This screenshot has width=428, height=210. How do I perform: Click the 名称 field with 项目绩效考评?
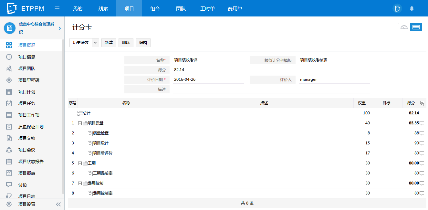208,60
